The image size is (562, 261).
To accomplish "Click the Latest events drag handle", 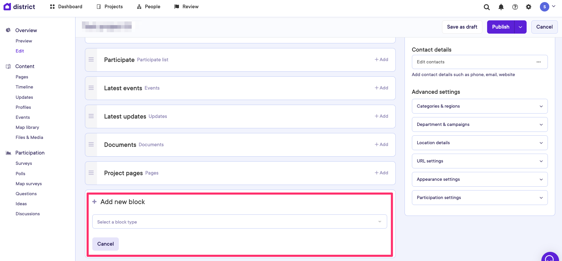I will pyautogui.click(x=91, y=88).
